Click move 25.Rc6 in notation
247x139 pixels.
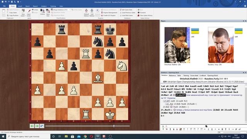point(177,113)
